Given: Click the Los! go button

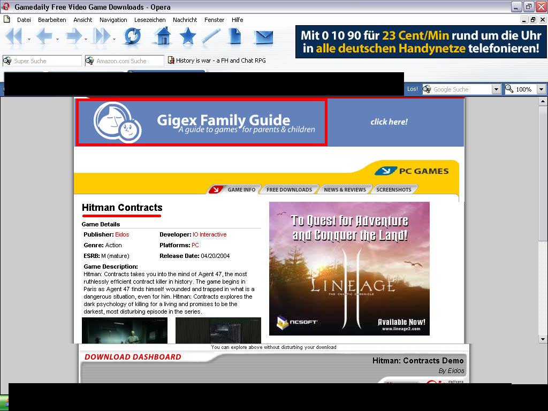Looking at the screenshot, I should 413,89.
